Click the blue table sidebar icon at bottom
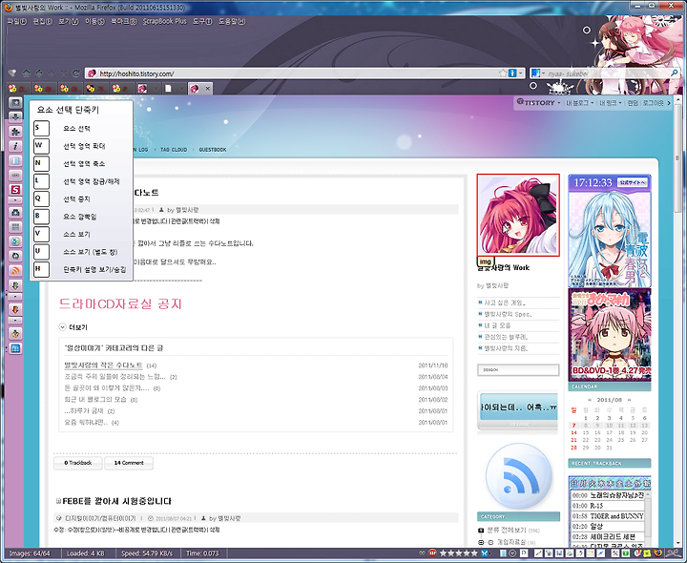Image resolution: width=687 pixels, height=563 pixels. (x=15, y=348)
